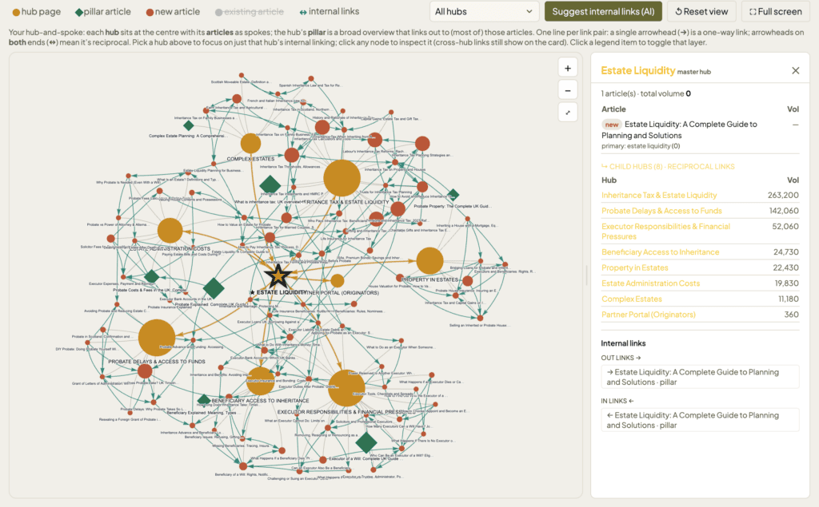Click the out-link Estate Liquidity pillar card
Image resolution: width=819 pixels, height=507 pixels.
[700, 377]
